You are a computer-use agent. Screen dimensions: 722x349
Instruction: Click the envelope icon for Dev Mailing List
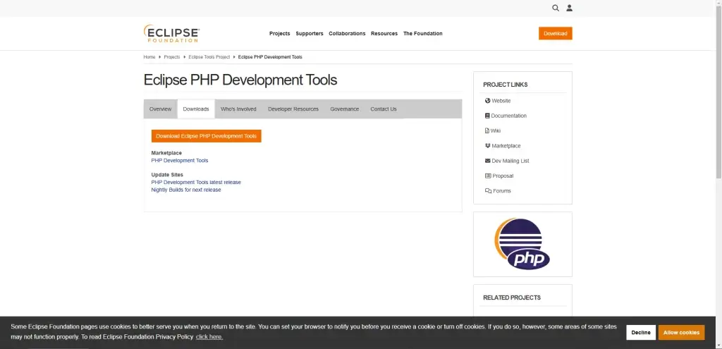[x=488, y=161]
